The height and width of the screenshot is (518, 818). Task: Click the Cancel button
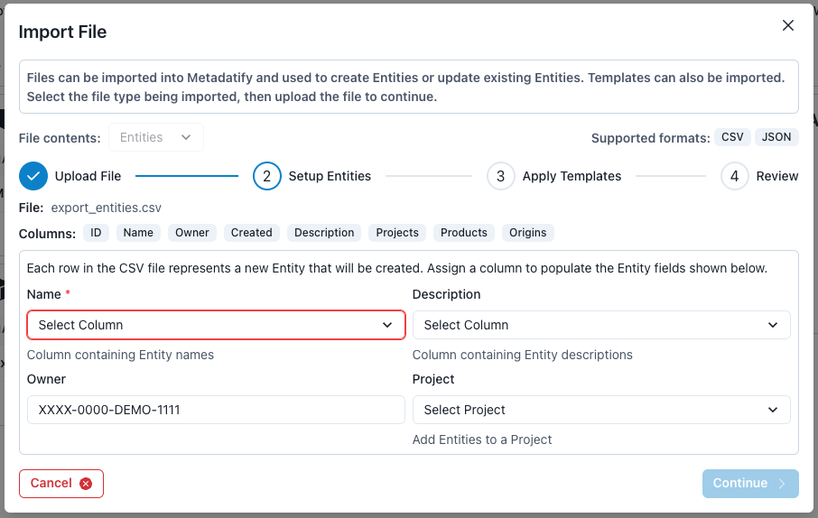click(x=61, y=484)
